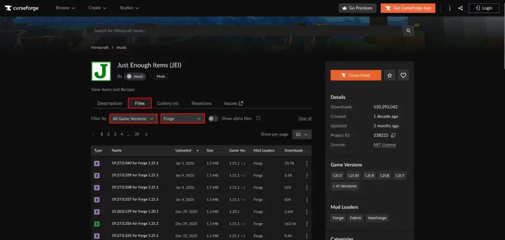This screenshot has width=505, height=240.
Task: Open the MIT License link
Action: [x=385, y=145]
